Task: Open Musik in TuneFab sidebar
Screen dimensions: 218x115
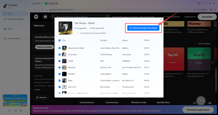Action: [x=15, y=14]
